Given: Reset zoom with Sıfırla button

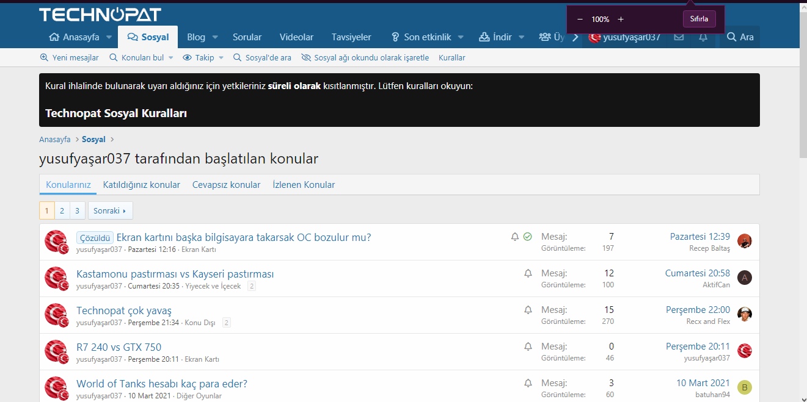Looking at the screenshot, I should click(x=699, y=19).
